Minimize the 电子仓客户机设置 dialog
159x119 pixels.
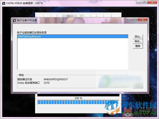click(x=129, y=19)
